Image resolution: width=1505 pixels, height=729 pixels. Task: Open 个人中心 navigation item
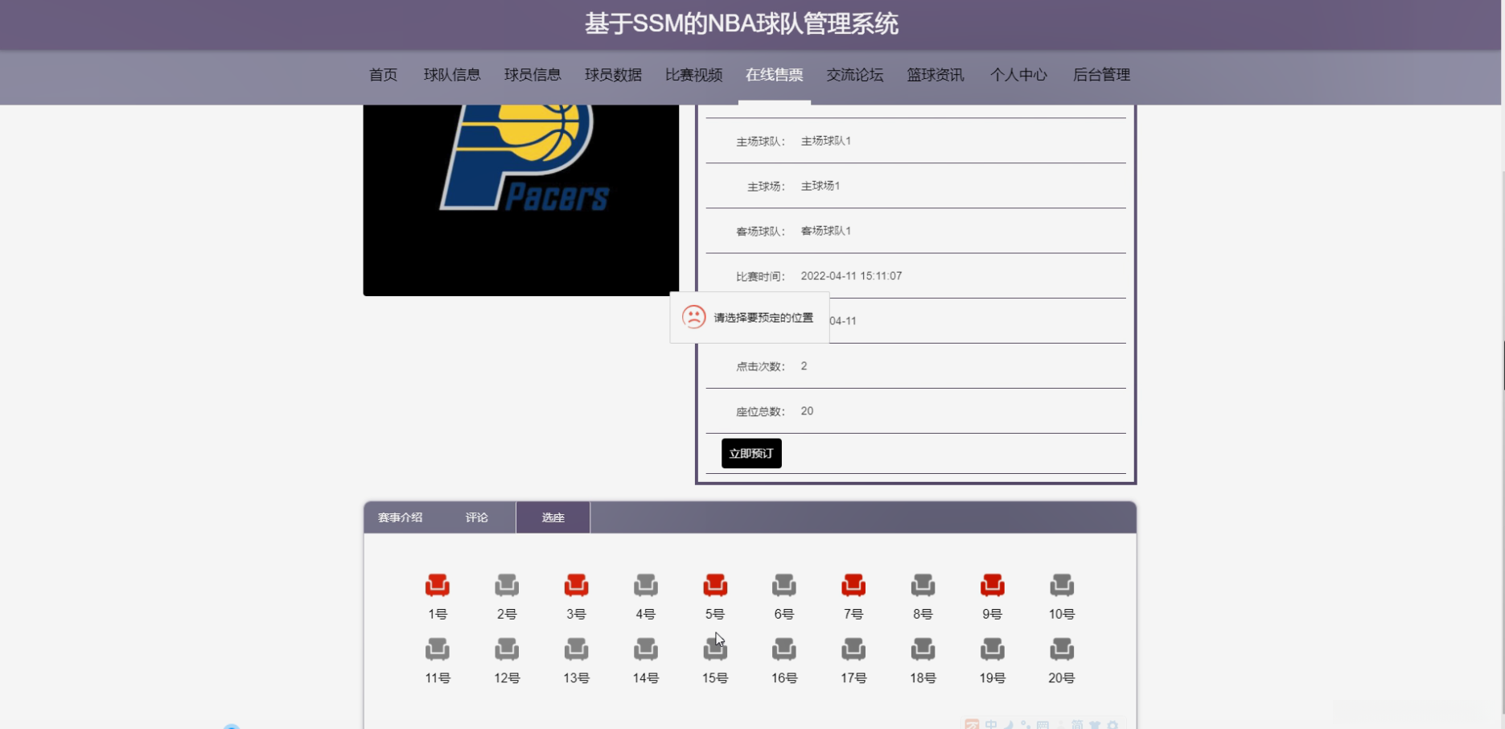point(1018,75)
